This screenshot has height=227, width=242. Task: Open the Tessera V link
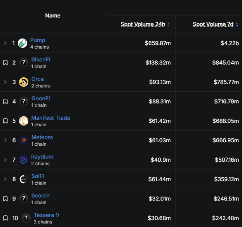coord(47,215)
